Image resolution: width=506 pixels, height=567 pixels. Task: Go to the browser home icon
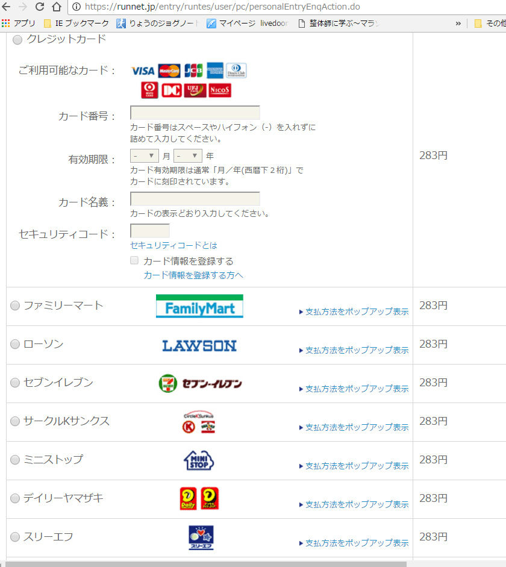click(x=57, y=7)
